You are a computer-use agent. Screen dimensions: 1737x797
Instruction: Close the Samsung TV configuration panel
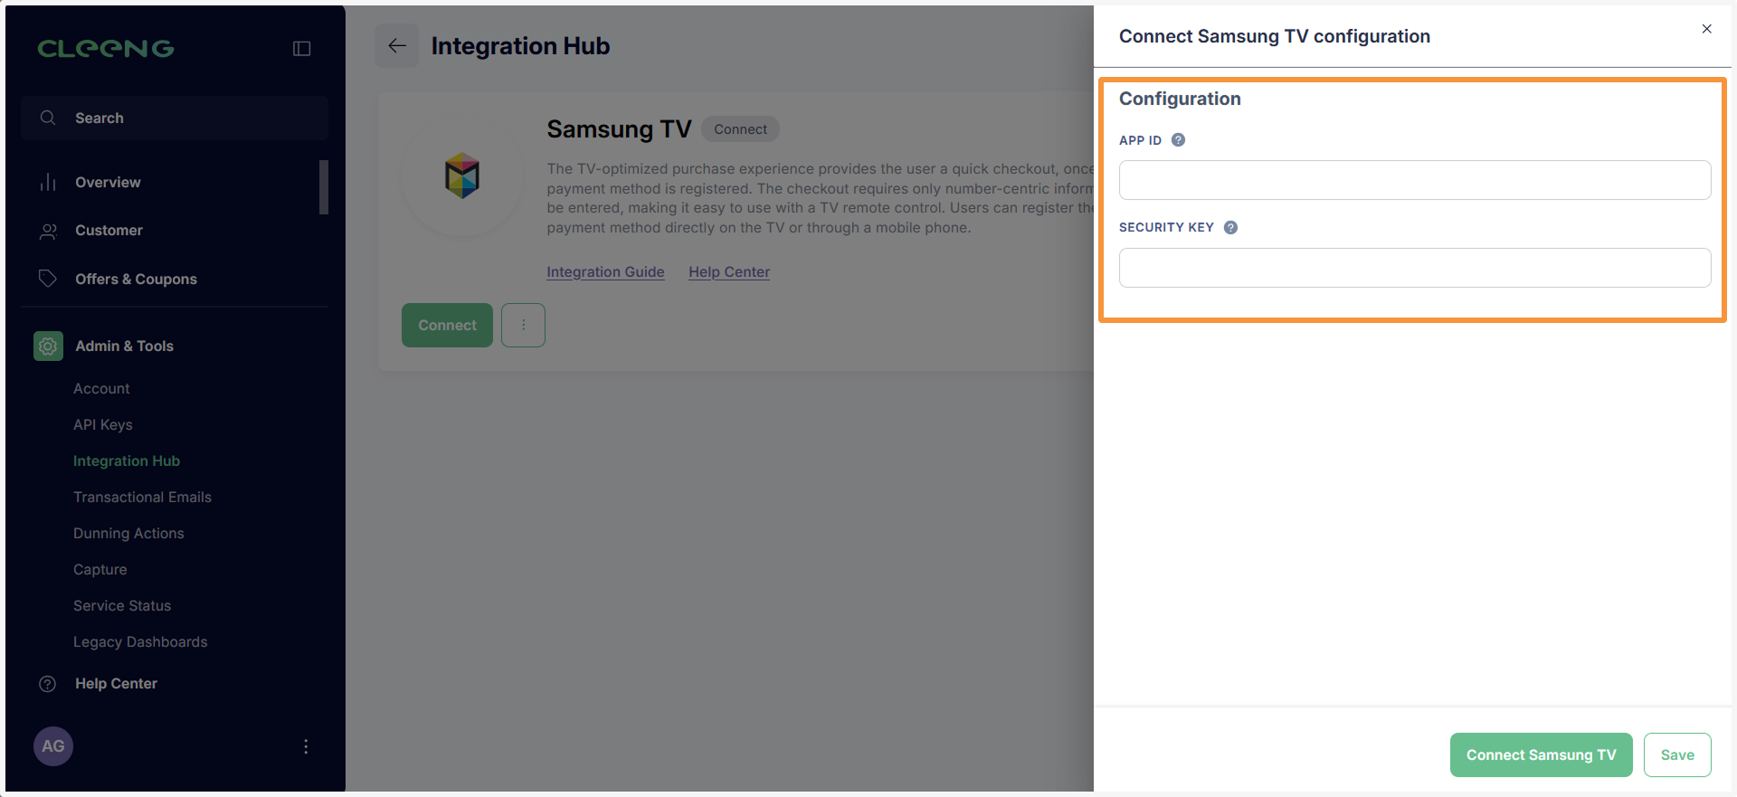(1706, 29)
